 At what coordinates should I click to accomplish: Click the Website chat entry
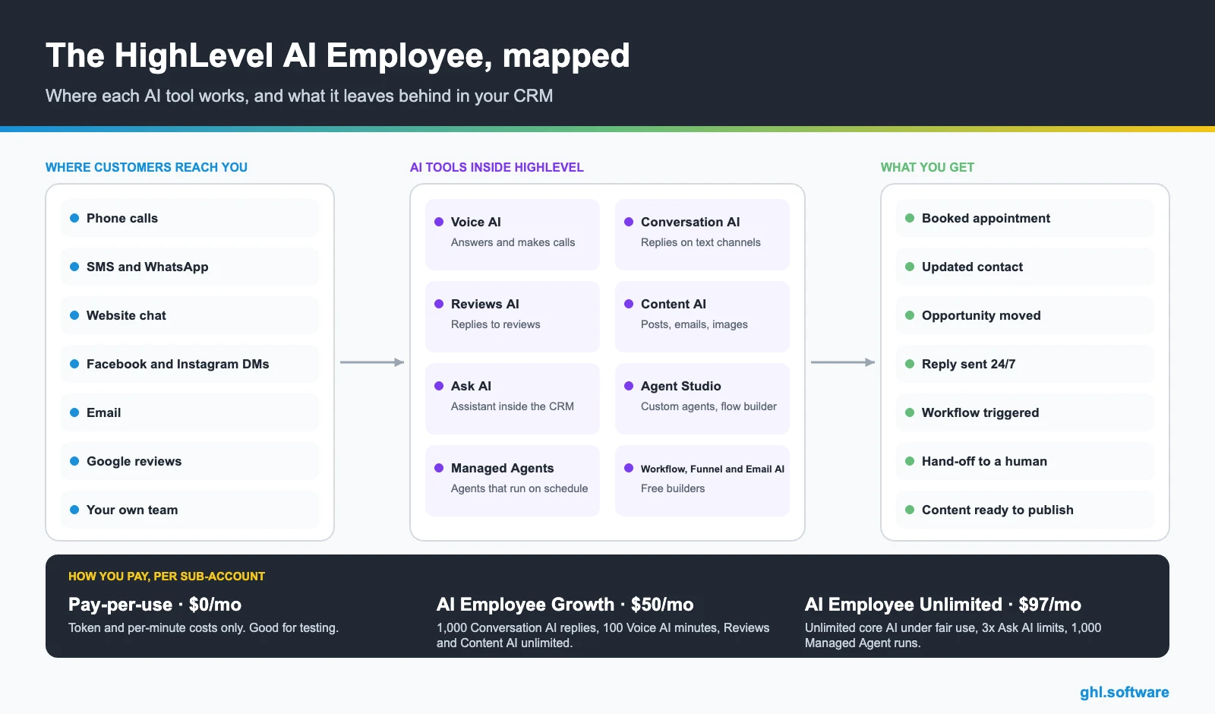point(190,315)
